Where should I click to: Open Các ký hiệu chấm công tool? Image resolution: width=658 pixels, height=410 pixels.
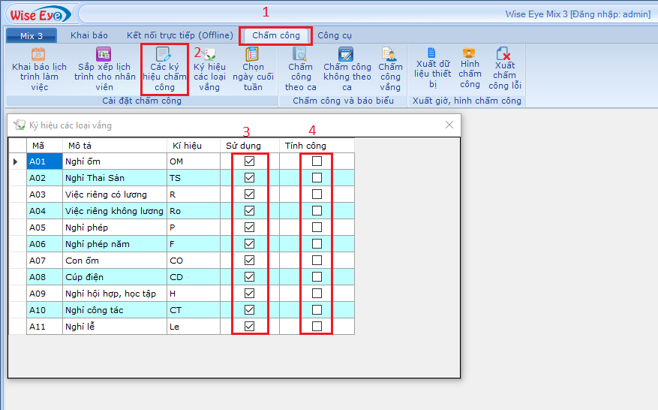click(x=164, y=55)
